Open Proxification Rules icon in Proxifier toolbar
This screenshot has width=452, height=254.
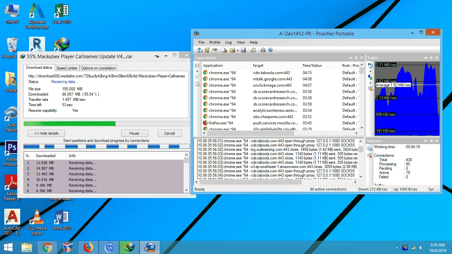pos(207,50)
